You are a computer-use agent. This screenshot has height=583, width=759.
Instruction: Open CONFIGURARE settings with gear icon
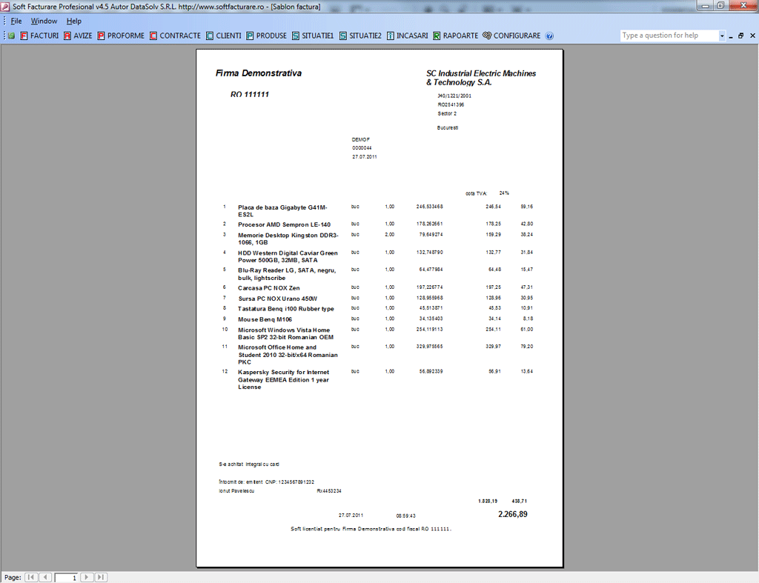(511, 36)
